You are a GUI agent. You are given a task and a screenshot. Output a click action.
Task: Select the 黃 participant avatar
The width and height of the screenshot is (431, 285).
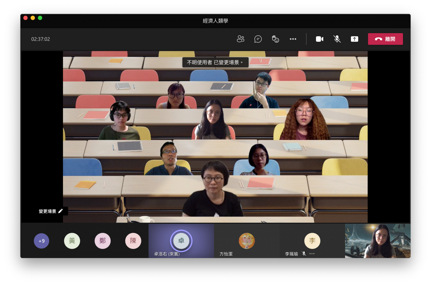(72, 241)
